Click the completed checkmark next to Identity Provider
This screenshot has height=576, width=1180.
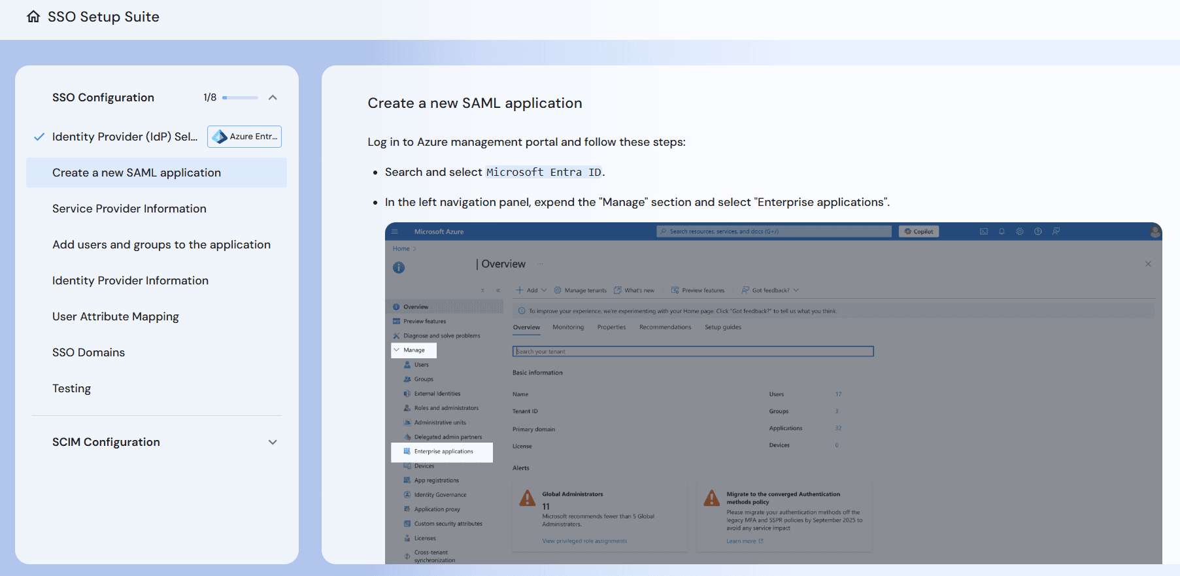coord(39,137)
